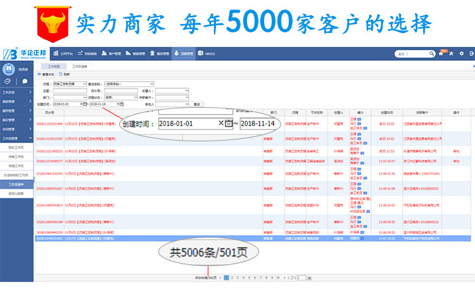Select the highlighted 流程管理 module
The image size is (475, 294).
pos(184,53)
